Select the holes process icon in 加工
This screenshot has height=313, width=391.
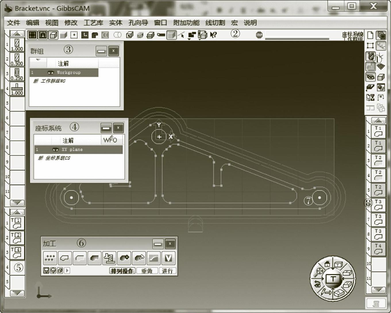50,258
